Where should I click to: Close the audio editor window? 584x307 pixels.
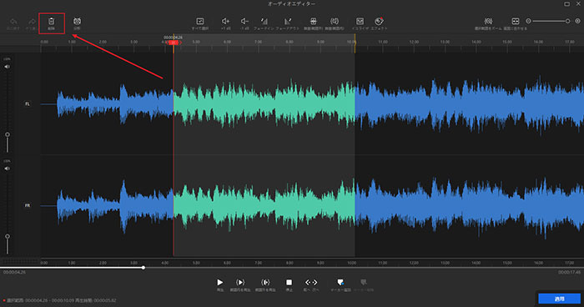578,3
